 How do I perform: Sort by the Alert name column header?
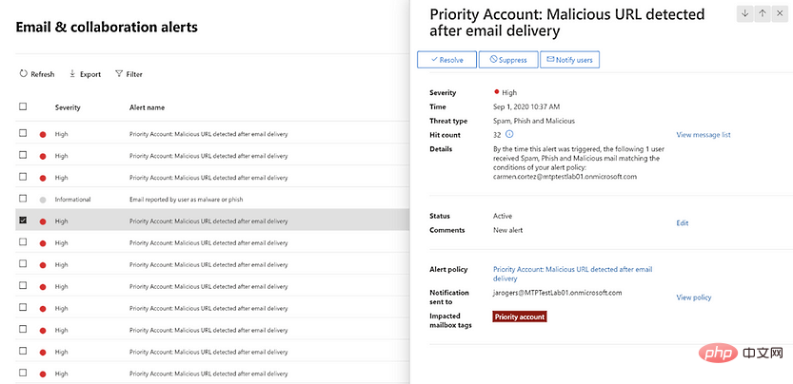[147, 107]
